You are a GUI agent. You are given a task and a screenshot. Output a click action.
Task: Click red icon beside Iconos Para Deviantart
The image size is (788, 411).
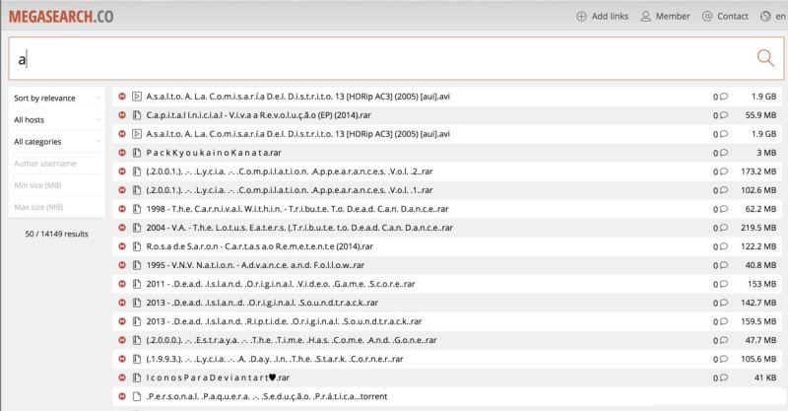(122, 377)
